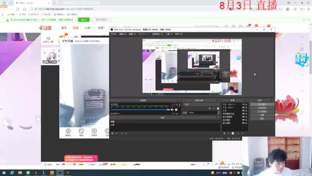Open the 工具(T) menu in OBS
Screen dimensions: 312x176
169,34
